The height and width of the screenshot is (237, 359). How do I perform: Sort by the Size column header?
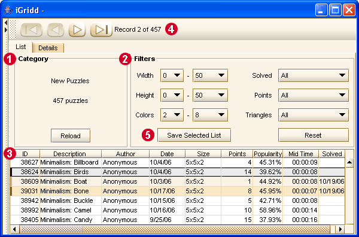pos(203,154)
